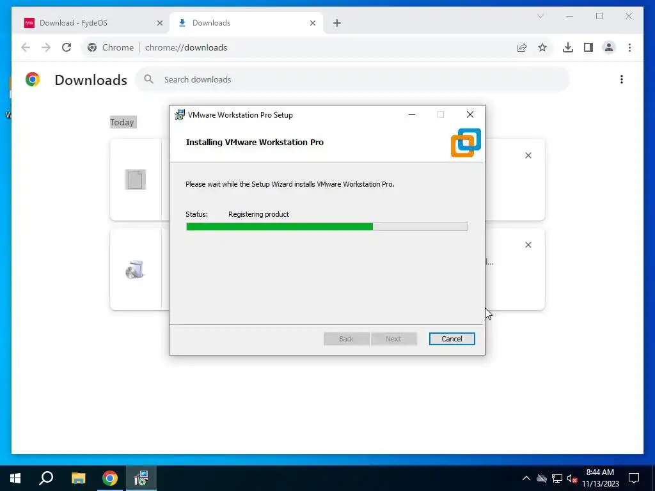Open the Windows notification center
Screen dimensions: 655x491
point(634,478)
